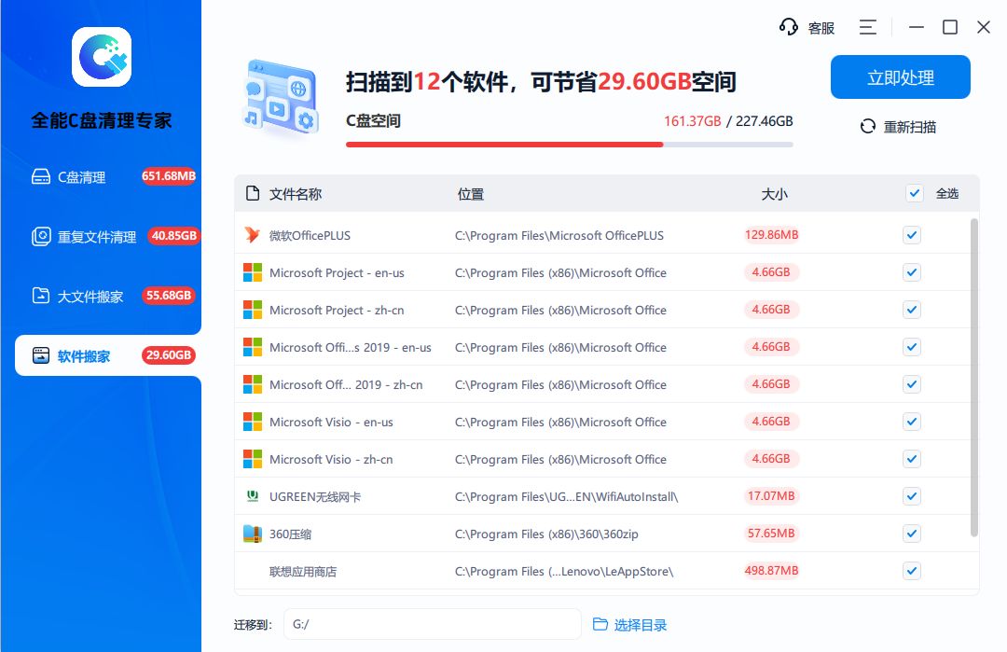
Task: Click the Microsoft Project app icon
Action: [253, 272]
